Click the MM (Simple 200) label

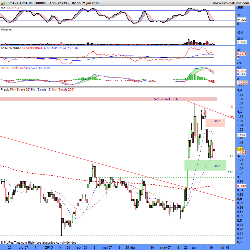tap(63, 90)
